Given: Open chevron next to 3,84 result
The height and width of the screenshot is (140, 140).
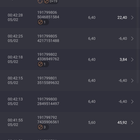Looking at the screenshot, I should (x=132, y=59).
